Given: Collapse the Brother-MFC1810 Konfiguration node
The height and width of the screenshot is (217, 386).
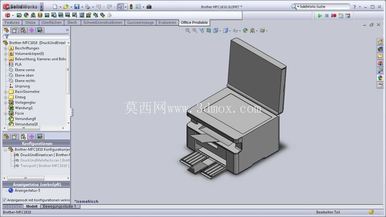Looking at the screenshot, I should click(x=5, y=149).
